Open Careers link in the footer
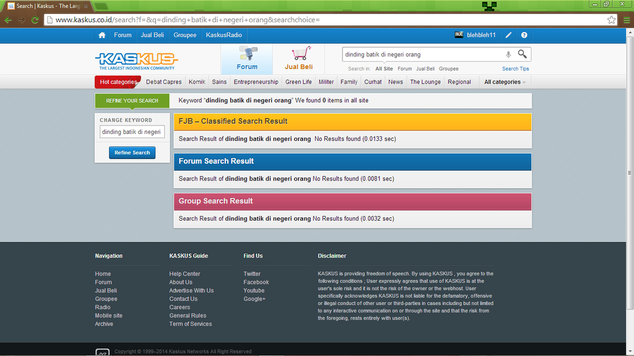Viewport: 634px width, 356px height. [180, 307]
